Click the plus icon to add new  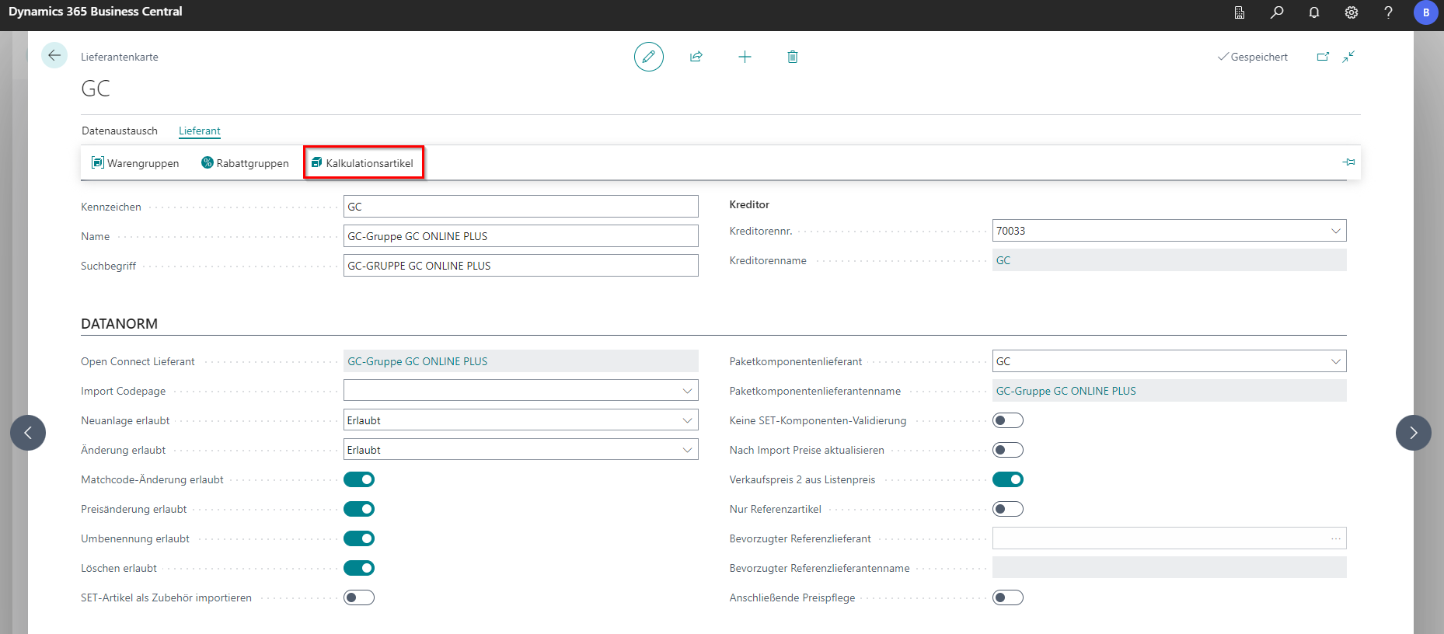click(x=745, y=57)
